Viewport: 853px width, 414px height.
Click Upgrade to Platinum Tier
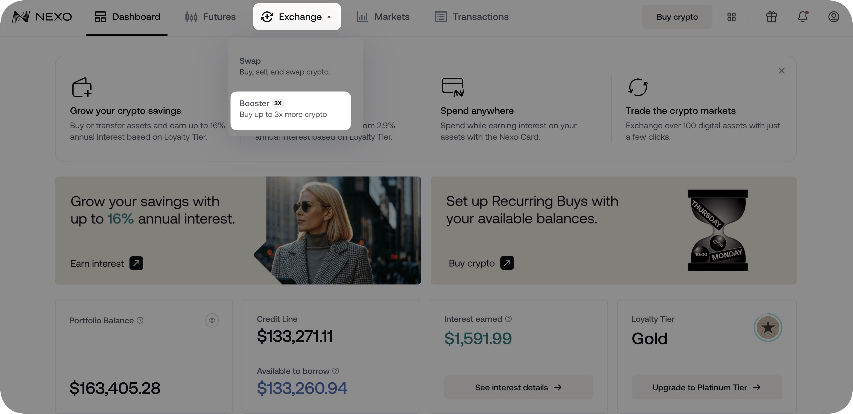(x=706, y=387)
